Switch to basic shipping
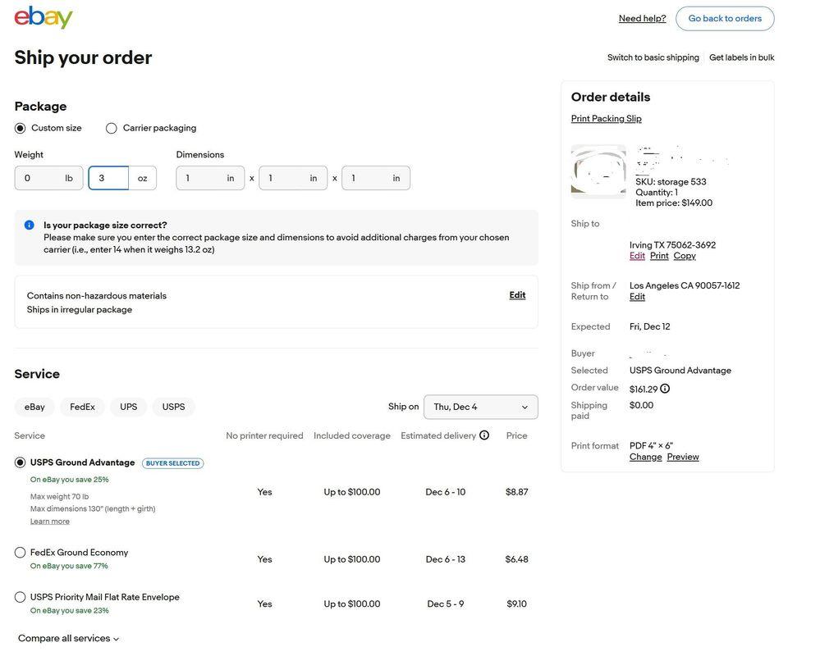This screenshot has height=656, width=820. [653, 57]
